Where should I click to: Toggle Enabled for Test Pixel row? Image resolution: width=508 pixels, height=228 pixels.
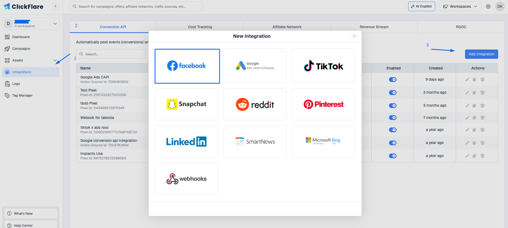click(x=393, y=93)
